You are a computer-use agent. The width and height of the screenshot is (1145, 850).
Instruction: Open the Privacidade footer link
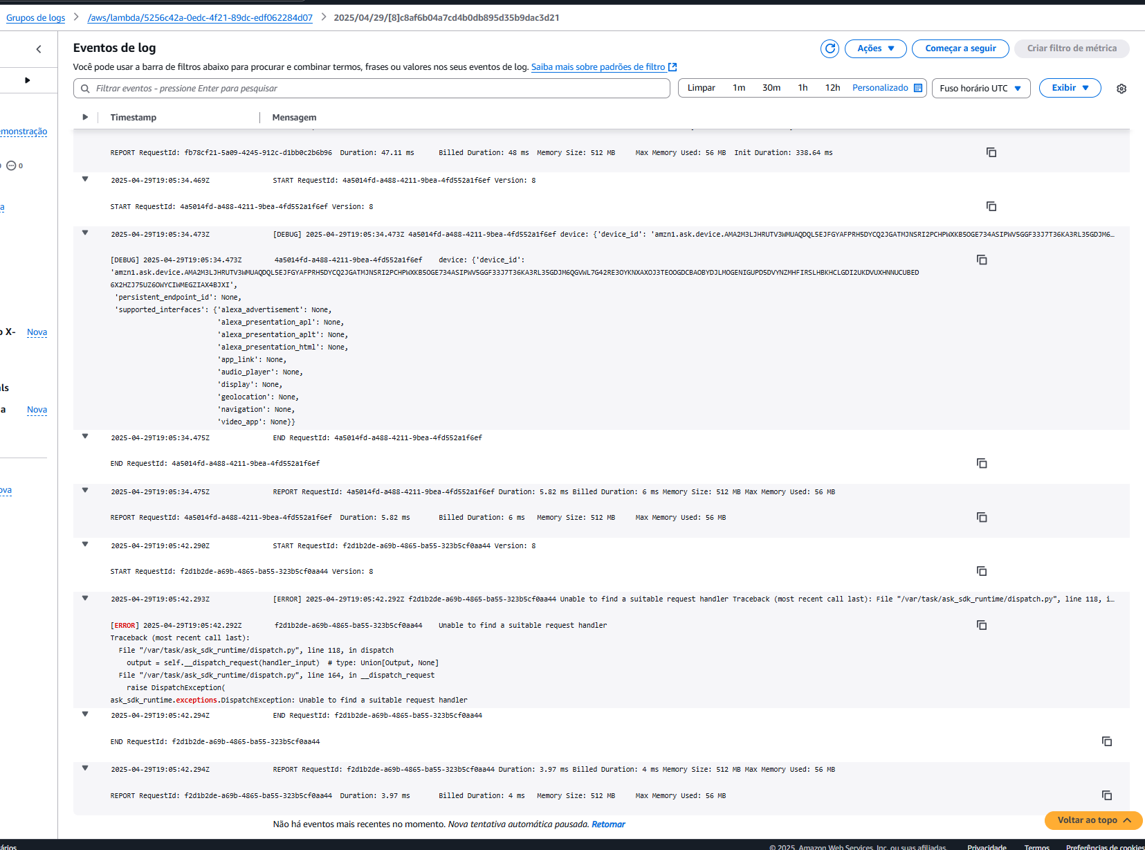tap(987, 847)
